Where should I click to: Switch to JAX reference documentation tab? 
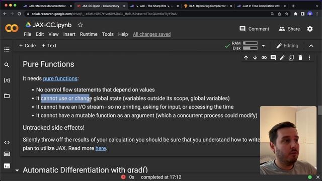[48, 6]
